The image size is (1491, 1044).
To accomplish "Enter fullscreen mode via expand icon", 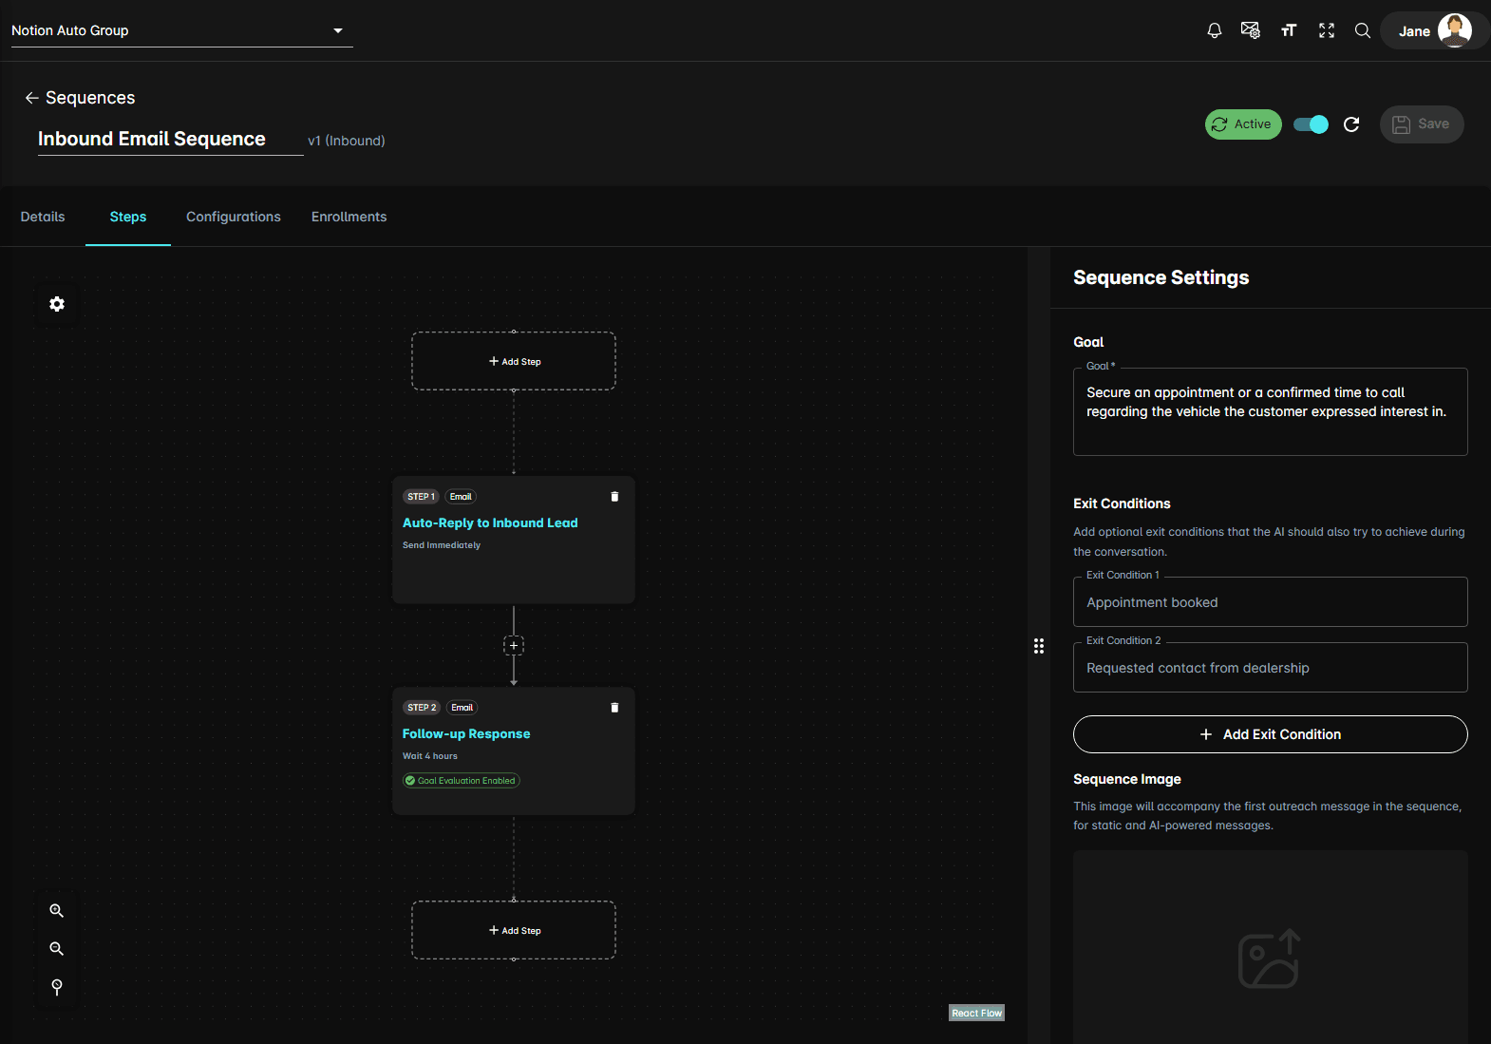I will [1327, 30].
